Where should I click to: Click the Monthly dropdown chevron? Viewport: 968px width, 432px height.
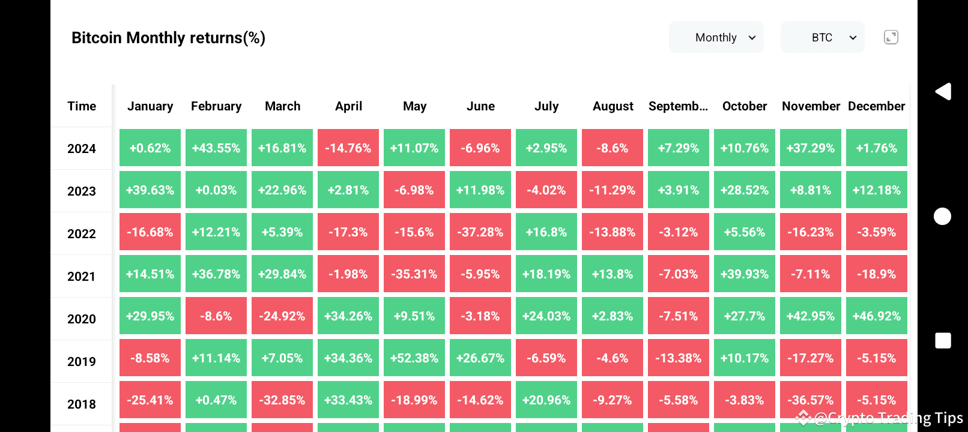tap(751, 37)
